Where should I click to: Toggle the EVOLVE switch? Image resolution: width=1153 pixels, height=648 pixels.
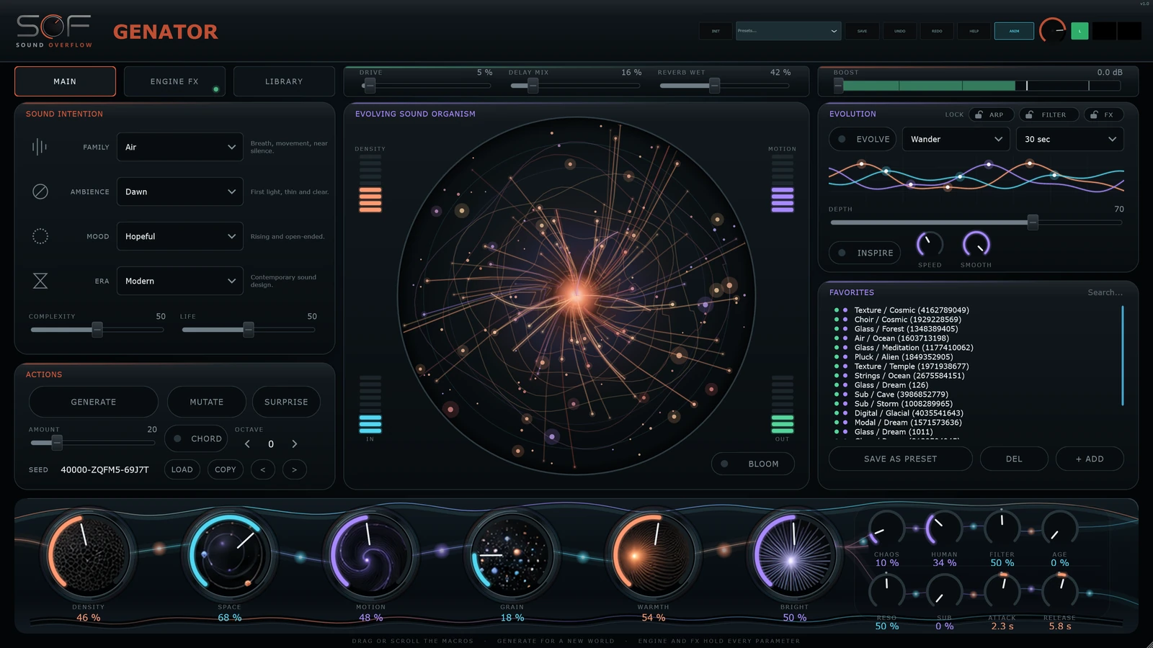pos(863,139)
